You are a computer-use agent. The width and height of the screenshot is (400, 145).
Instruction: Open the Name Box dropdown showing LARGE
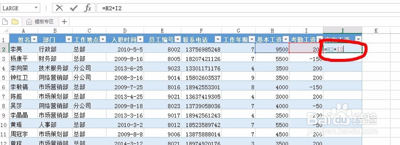pos(36,8)
